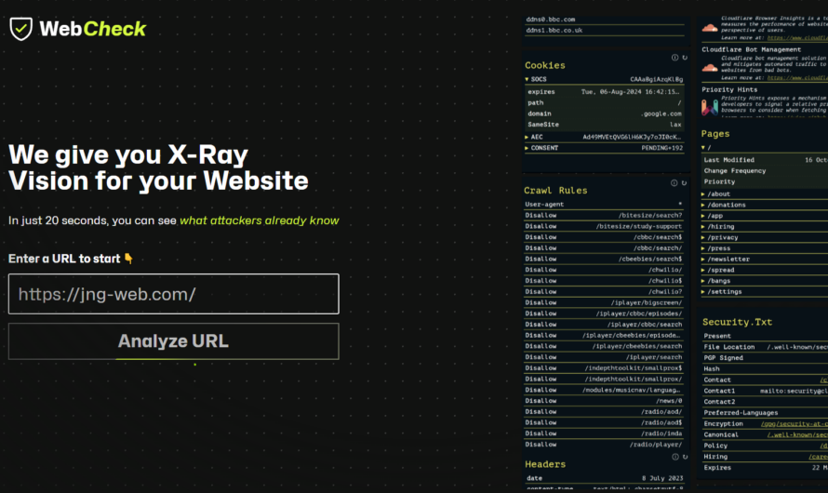Click 'what attackers already know' text
This screenshot has width=828, height=493.
tap(260, 220)
